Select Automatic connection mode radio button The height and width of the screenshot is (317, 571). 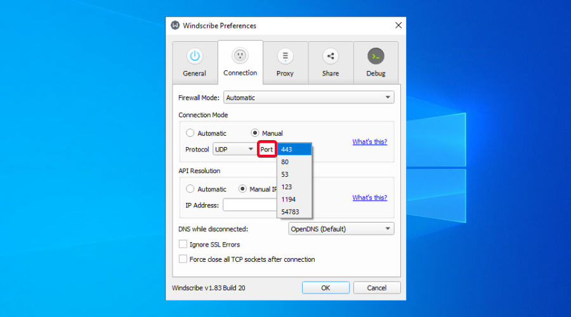point(190,133)
